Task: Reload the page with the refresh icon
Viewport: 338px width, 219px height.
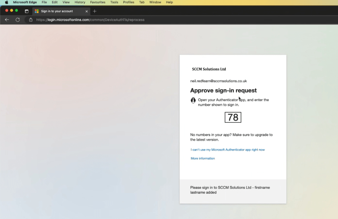Action: 18,20
